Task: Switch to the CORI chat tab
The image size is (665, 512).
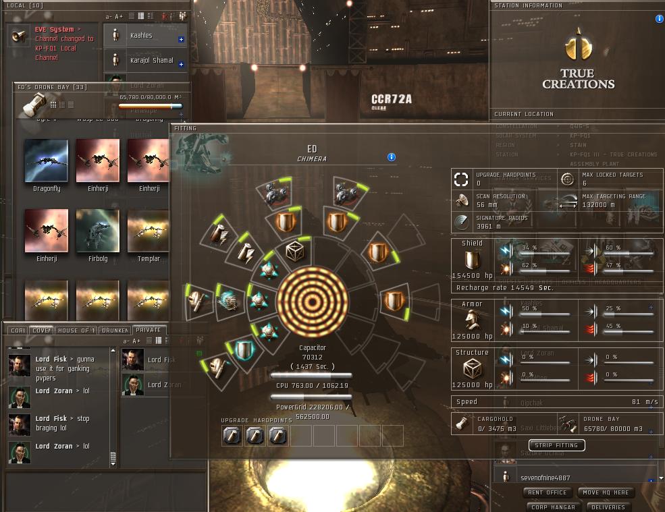Action: (x=18, y=330)
